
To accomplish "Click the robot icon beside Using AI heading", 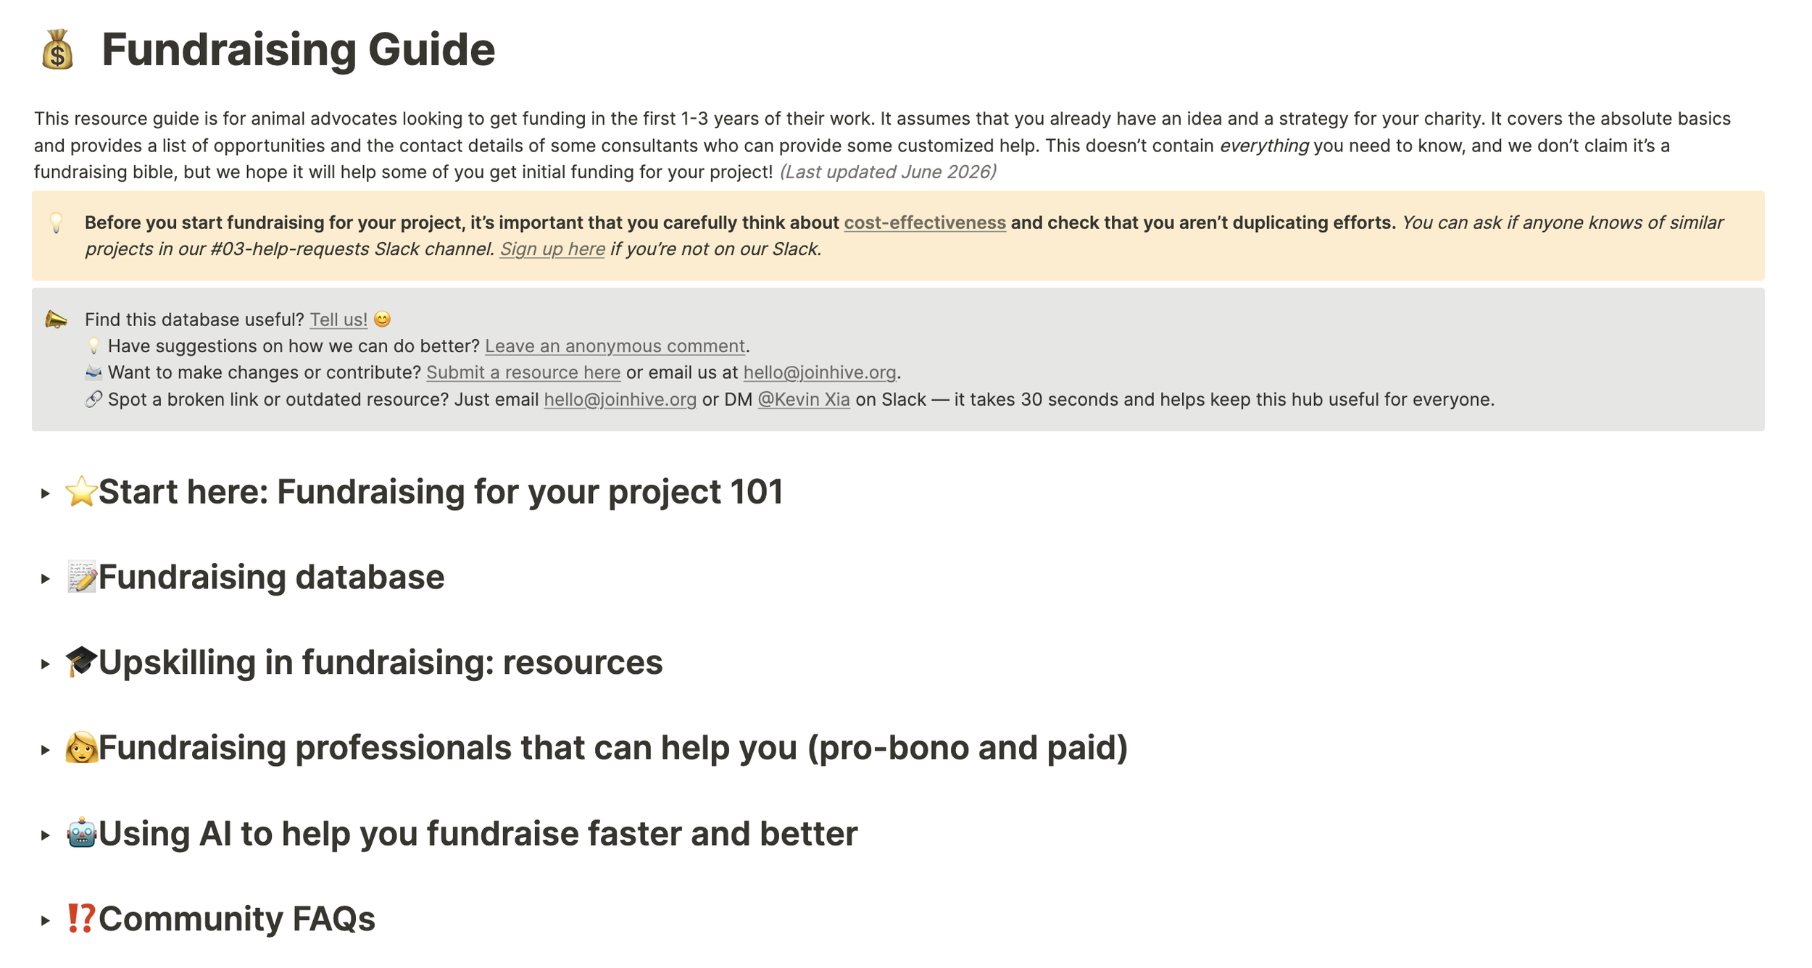I will (81, 833).
